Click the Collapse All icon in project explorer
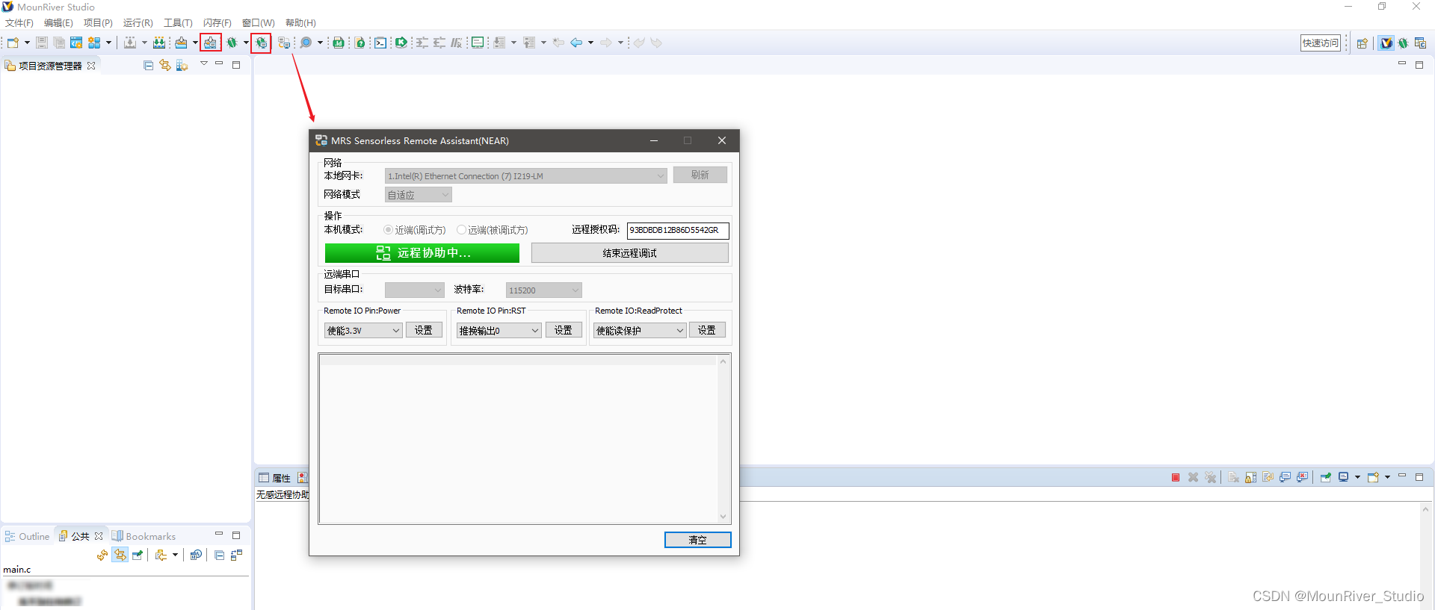 (x=148, y=66)
